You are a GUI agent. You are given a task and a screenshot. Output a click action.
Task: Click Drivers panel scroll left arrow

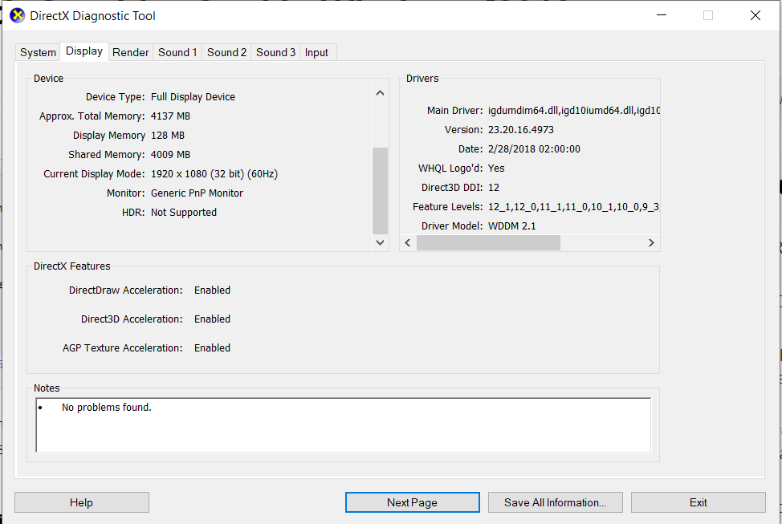coord(408,243)
